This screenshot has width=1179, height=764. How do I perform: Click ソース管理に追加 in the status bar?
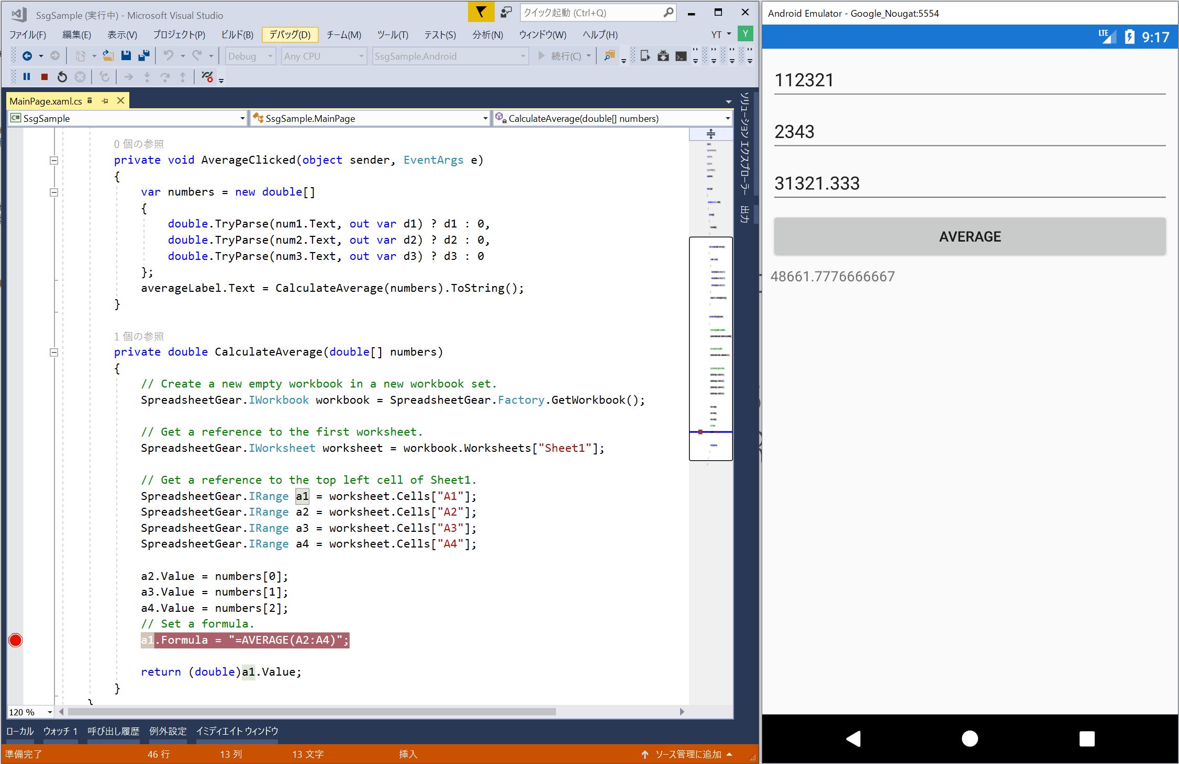click(687, 754)
